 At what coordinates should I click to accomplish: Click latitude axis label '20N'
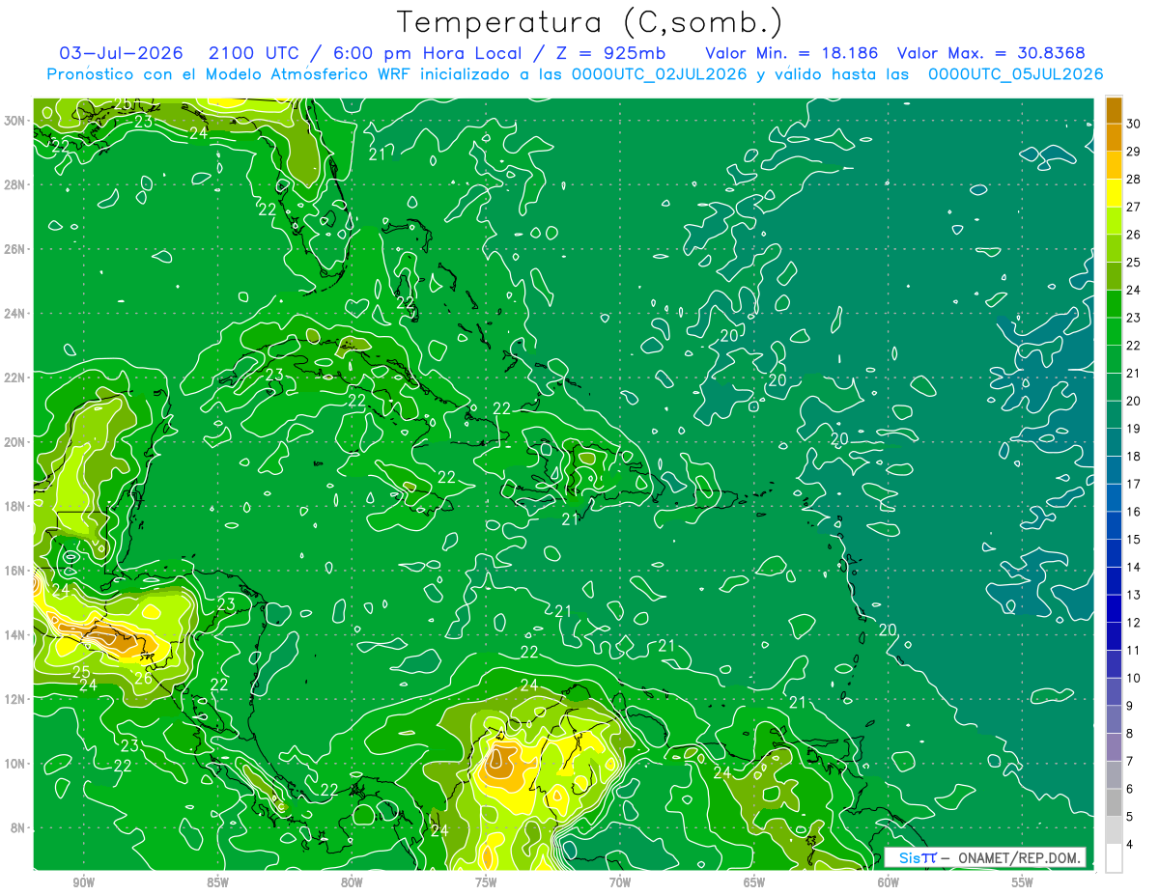coord(15,441)
